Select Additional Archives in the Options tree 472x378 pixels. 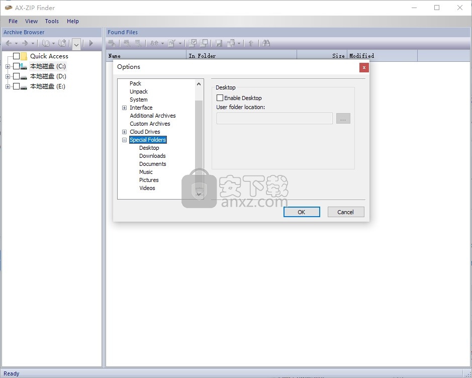point(153,116)
